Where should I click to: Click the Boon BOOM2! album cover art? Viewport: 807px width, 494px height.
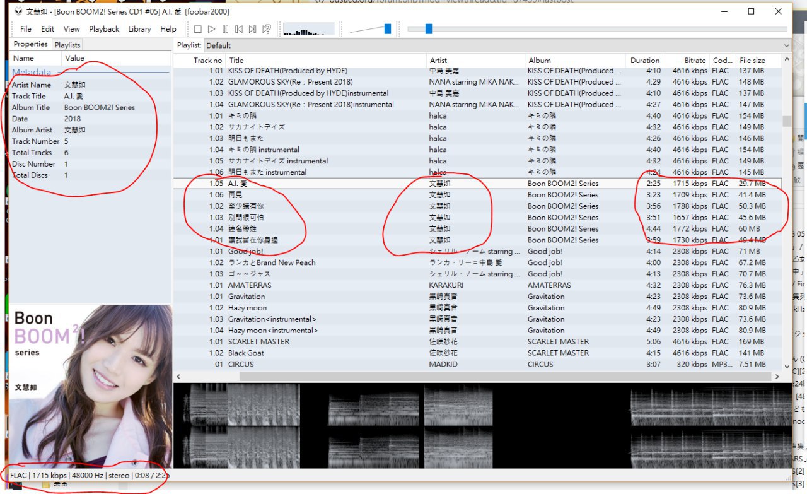pyautogui.click(x=91, y=385)
